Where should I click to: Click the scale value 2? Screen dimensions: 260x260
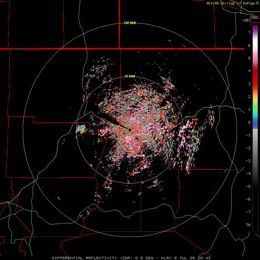[249, 97]
